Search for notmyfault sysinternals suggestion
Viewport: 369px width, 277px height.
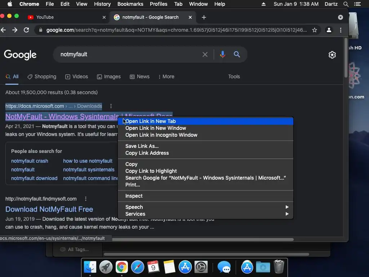coord(89,170)
